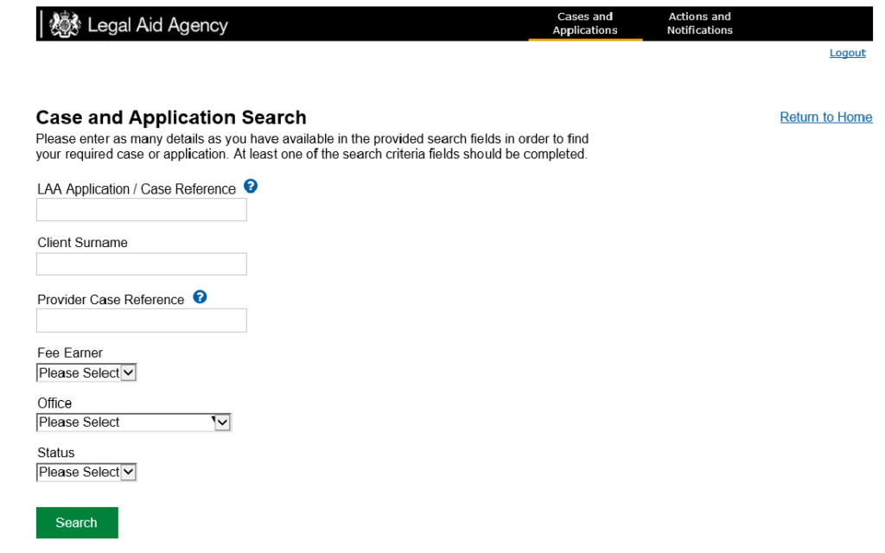Click the Case and Application Search heading
The image size is (885, 553).
[171, 118]
